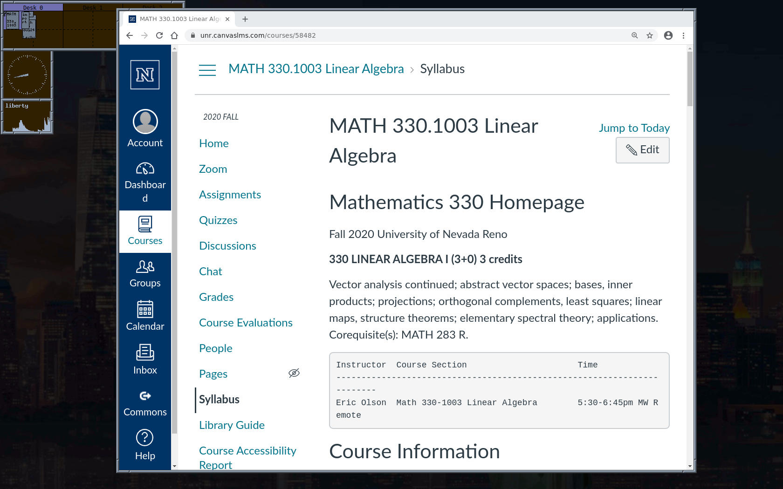Toggle the bookmark star for this page

coord(649,35)
